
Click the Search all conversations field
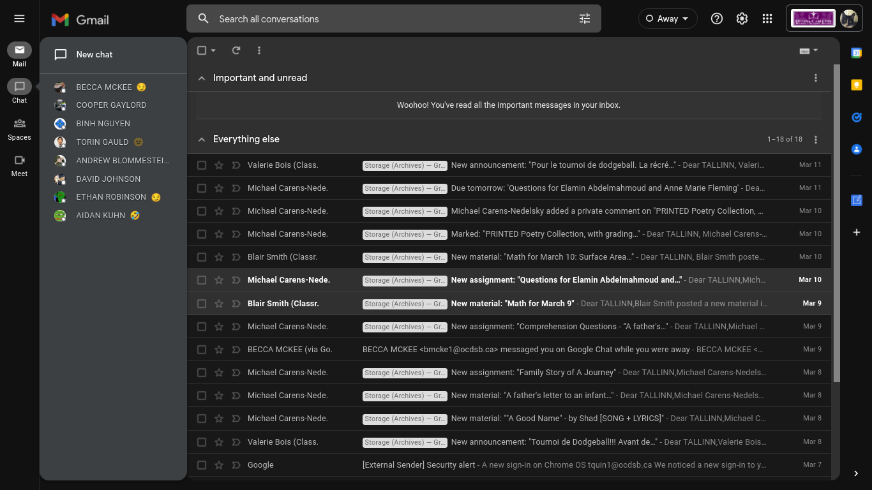tap(383, 19)
